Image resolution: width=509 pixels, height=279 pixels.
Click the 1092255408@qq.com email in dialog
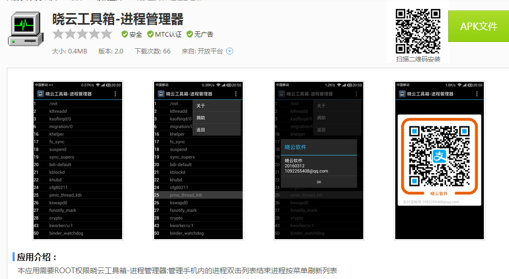click(x=307, y=171)
